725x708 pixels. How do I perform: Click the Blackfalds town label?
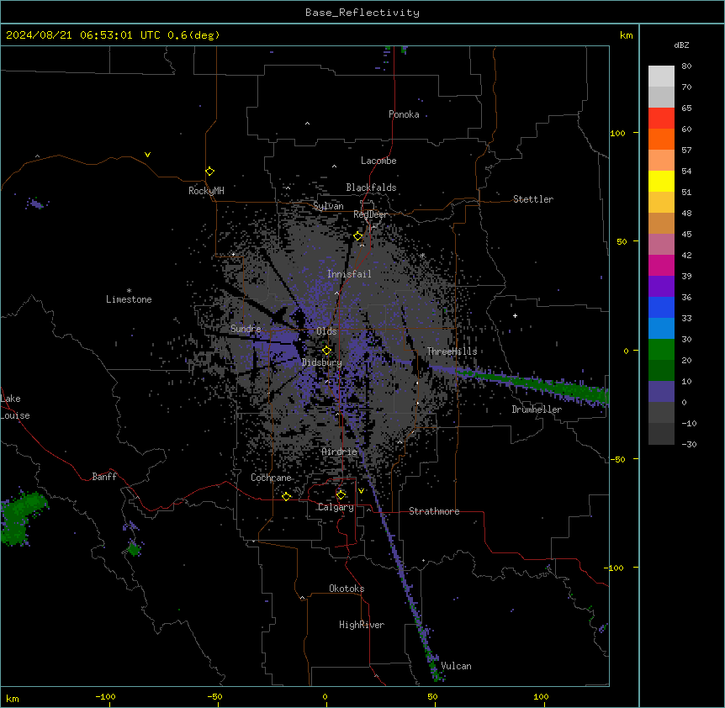pyautogui.click(x=371, y=188)
